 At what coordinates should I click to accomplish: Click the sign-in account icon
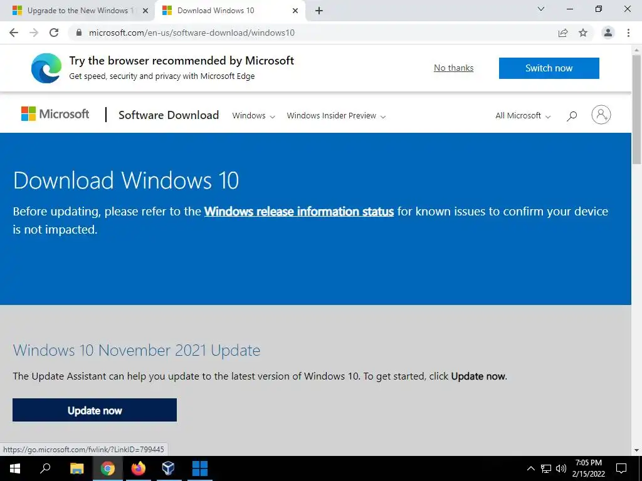[601, 115]
